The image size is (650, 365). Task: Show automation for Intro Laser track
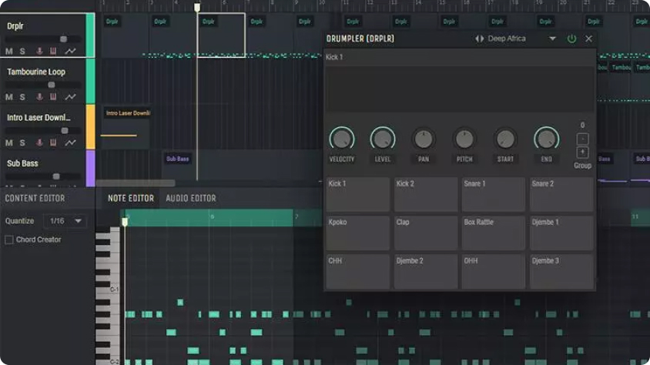click(x=70, y=142)
